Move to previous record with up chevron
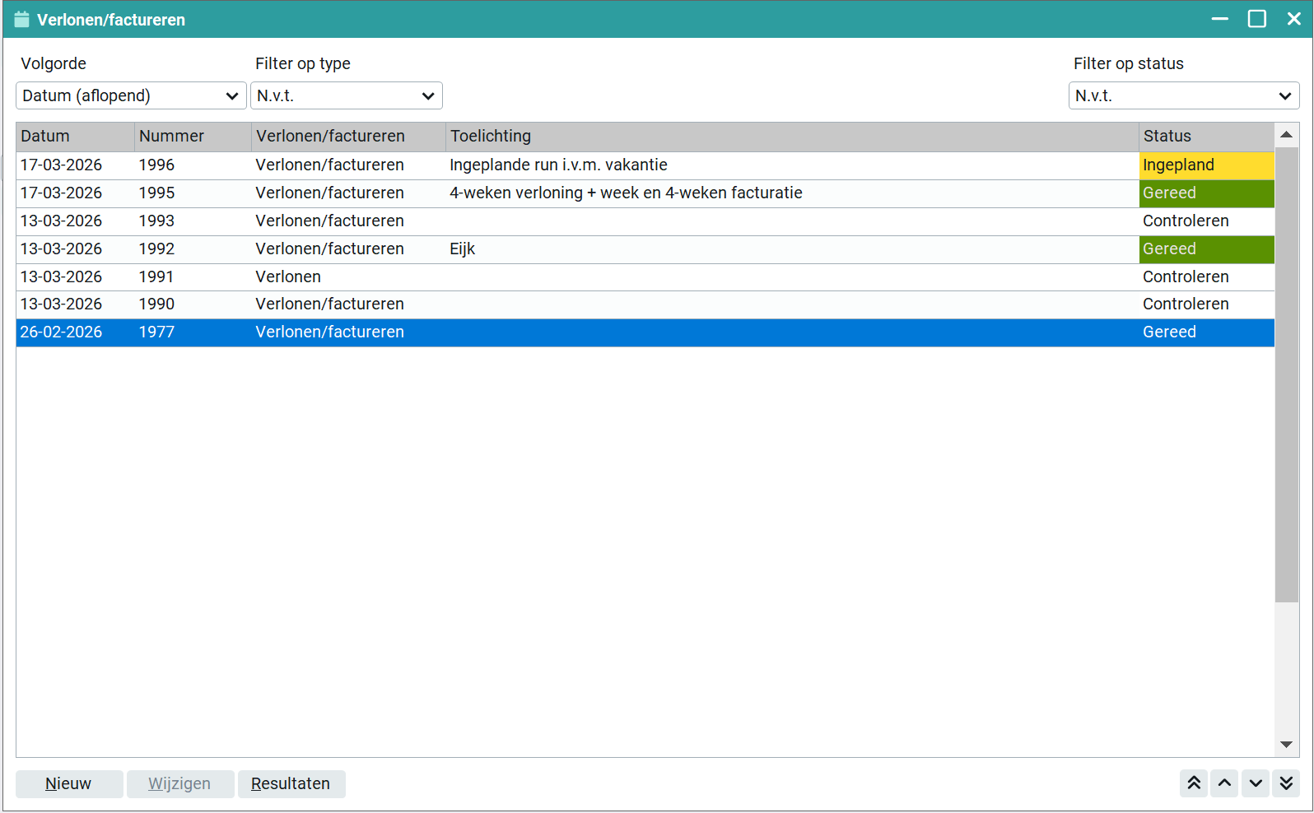 [1224, 783]
